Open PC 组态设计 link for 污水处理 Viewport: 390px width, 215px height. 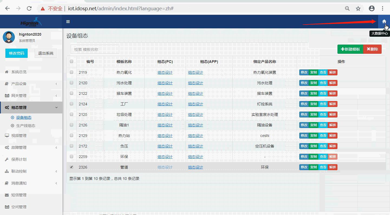coord(165,83)
